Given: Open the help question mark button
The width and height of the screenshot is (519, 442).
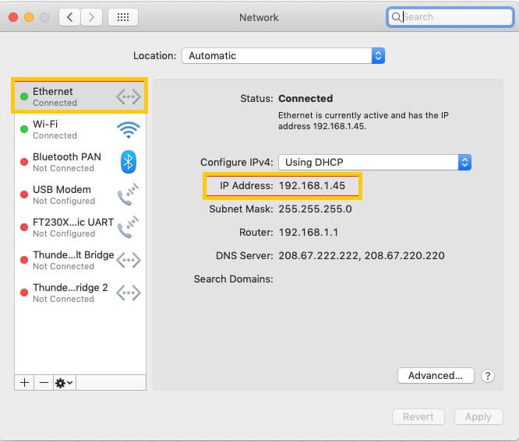Looking at the screenshot, I should [x=488, y=376].
